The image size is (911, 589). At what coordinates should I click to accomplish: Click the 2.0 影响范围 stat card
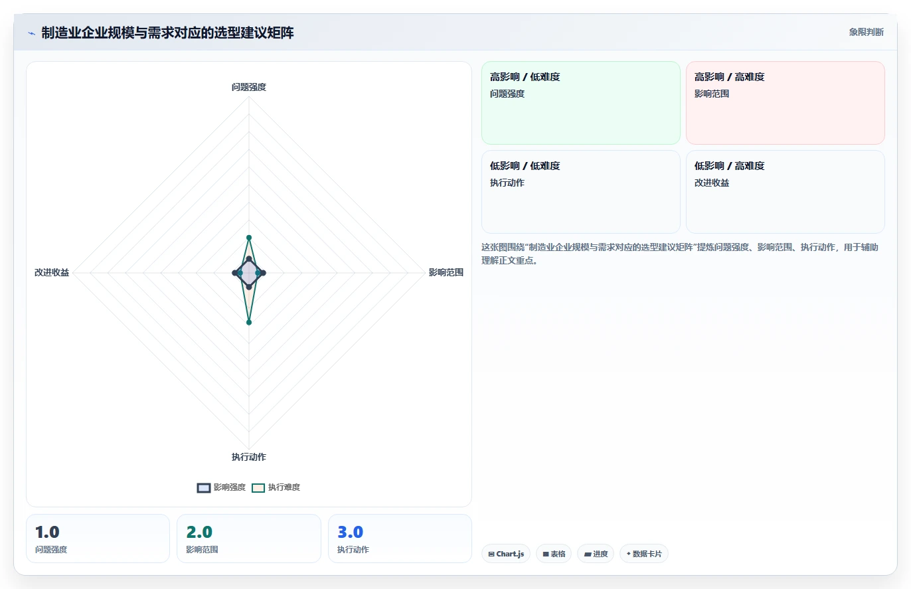tap(249, 539)
